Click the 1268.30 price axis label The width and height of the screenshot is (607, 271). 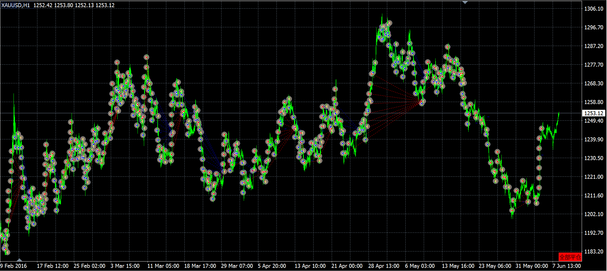594,83
